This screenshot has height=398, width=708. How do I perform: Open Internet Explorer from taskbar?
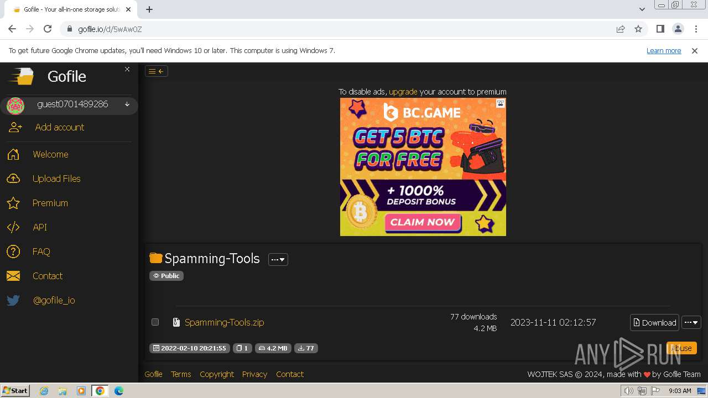(x=44, y=391)
